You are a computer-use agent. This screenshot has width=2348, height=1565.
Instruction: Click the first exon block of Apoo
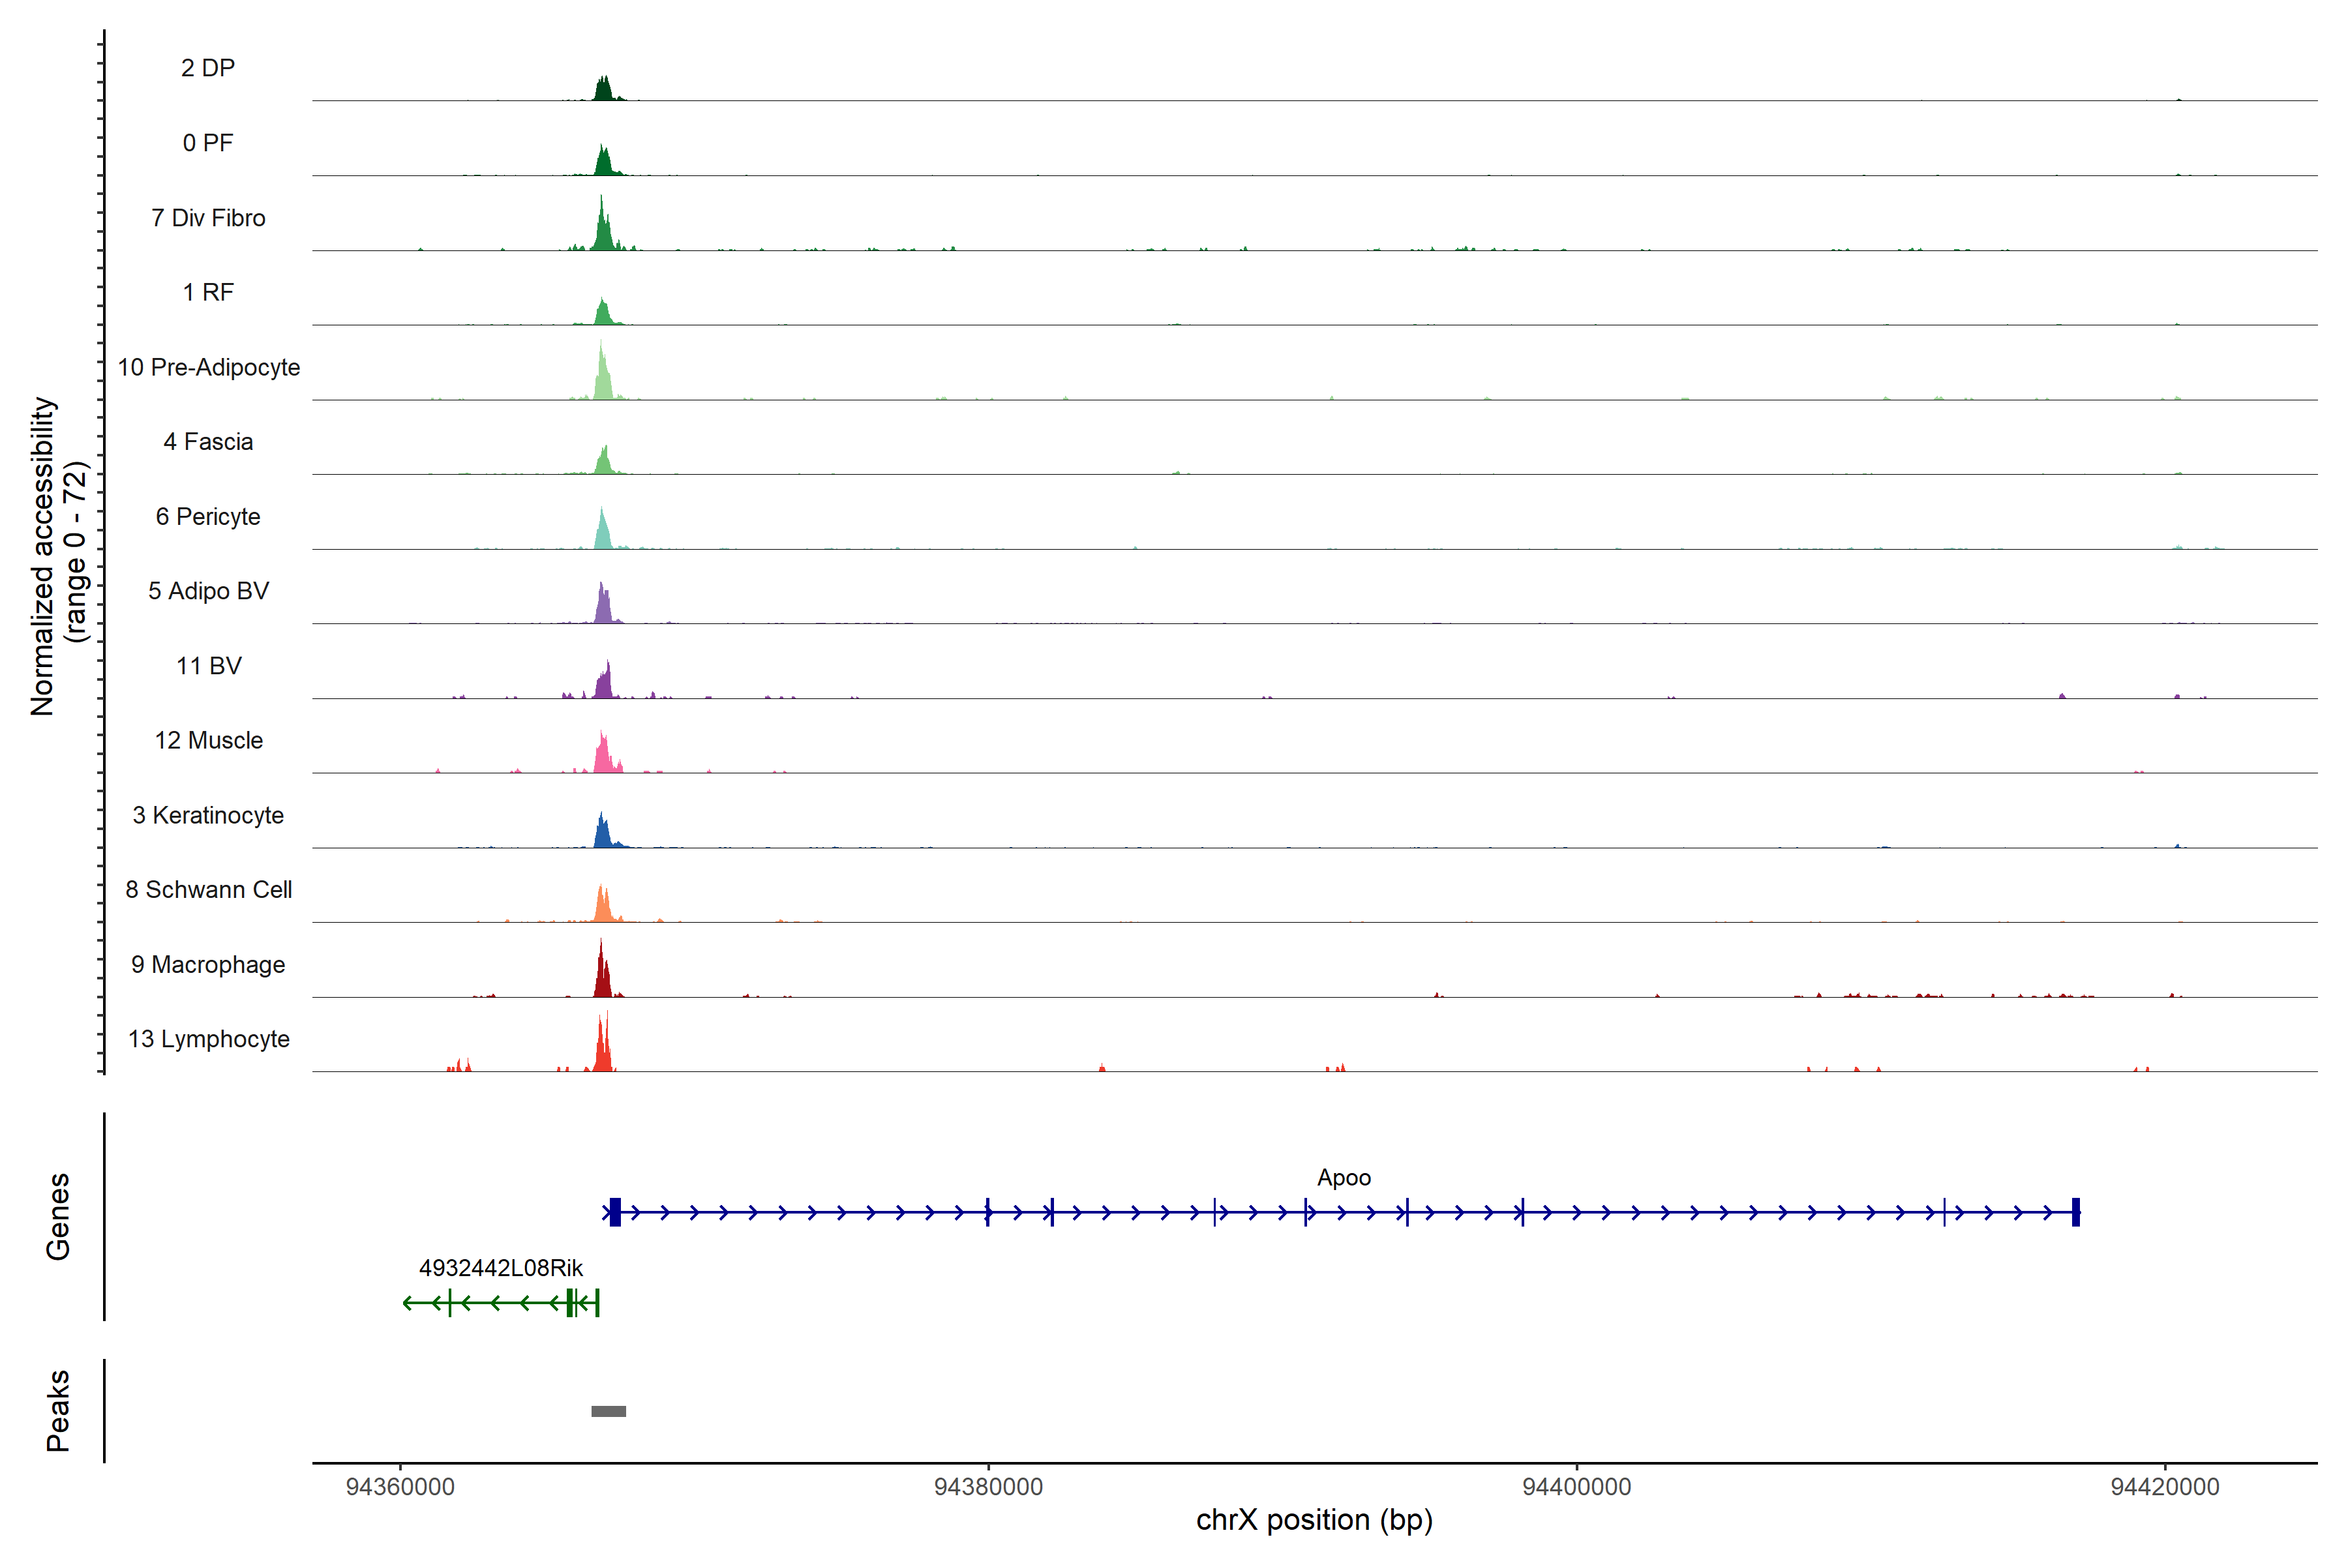[x=615, y=1212]
